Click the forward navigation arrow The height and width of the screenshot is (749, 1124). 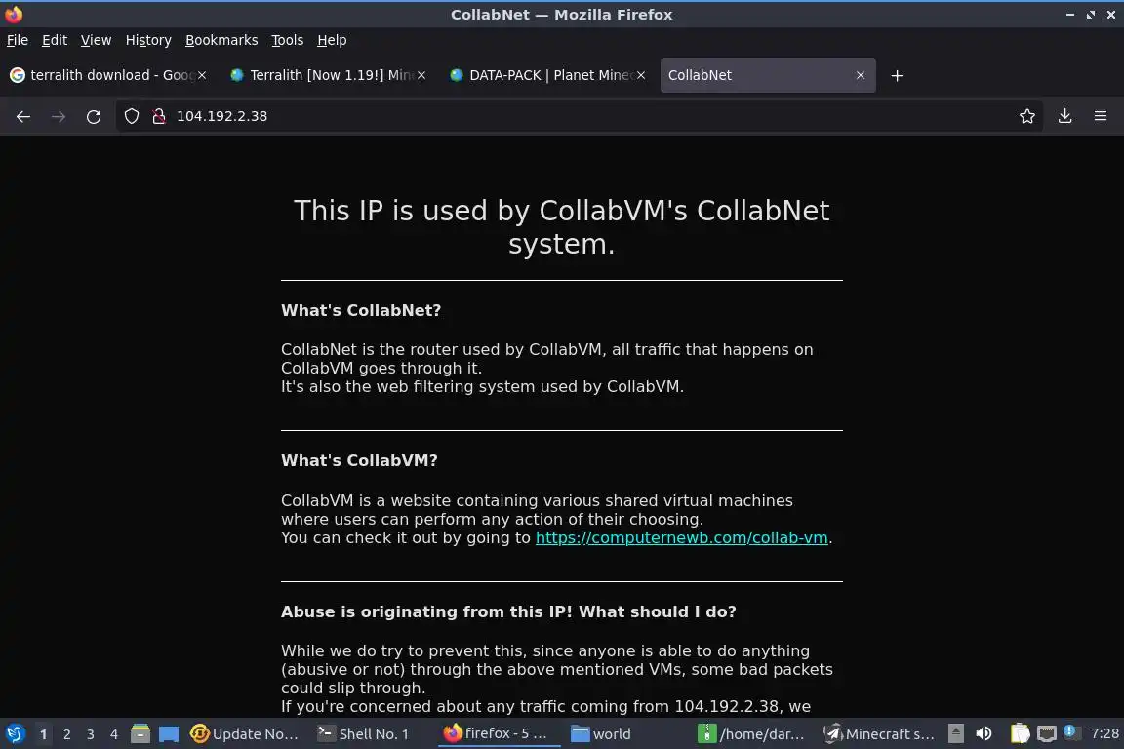(x=59, y=116)
